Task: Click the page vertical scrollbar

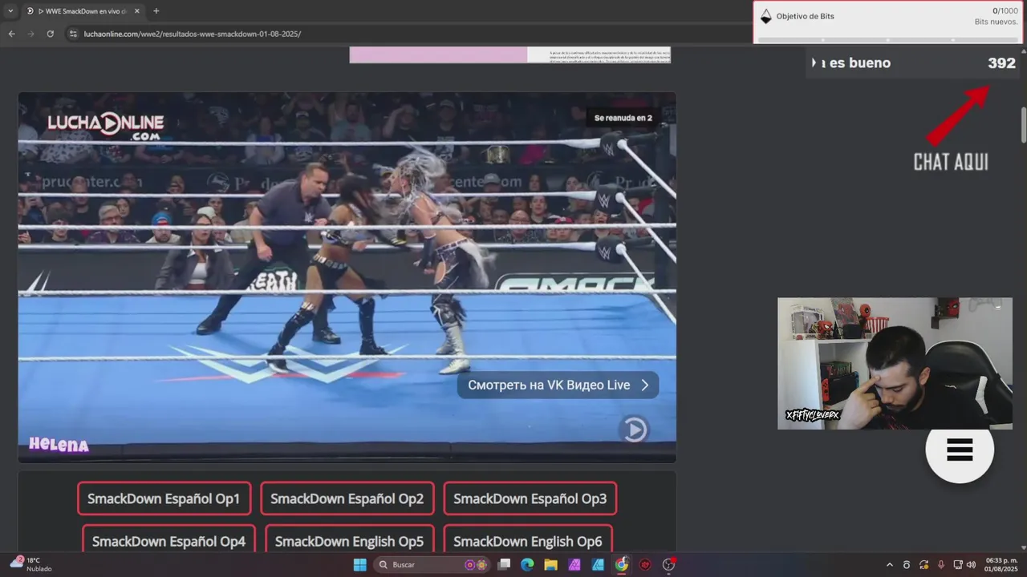Action: click(x=1023, y=126)
